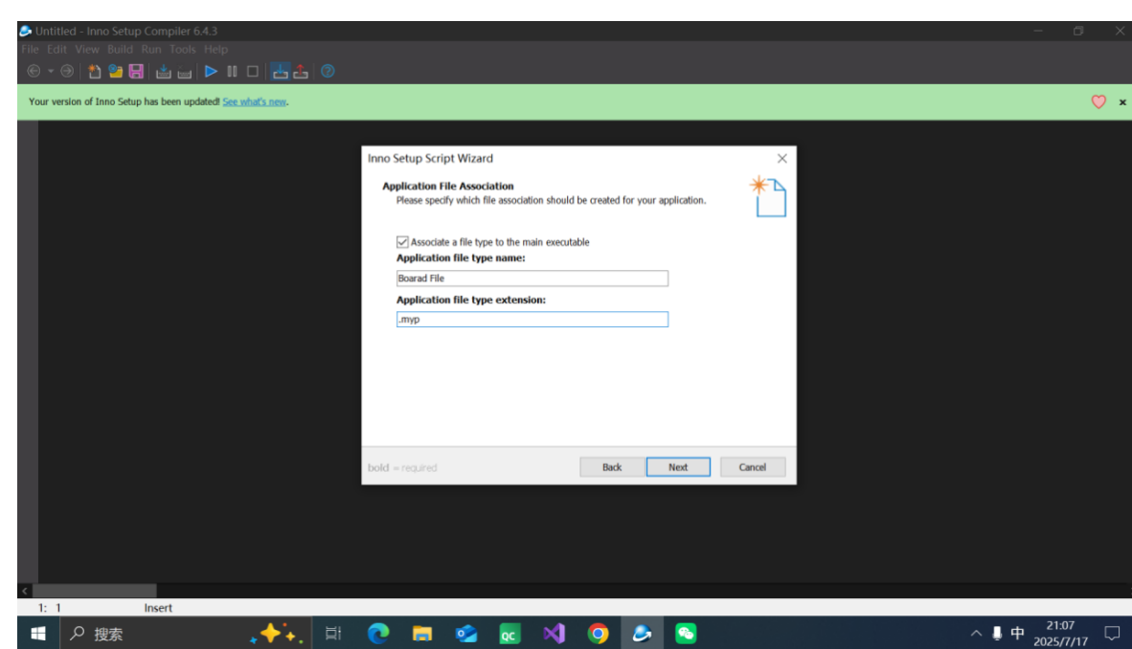Screen dimensions: 1132x649
Task: Open Google Chrome from taskbar
Action: pos(598,633)
